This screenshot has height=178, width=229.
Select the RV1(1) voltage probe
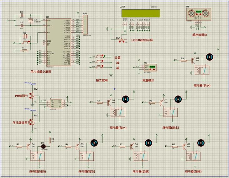tap(30, 84)
